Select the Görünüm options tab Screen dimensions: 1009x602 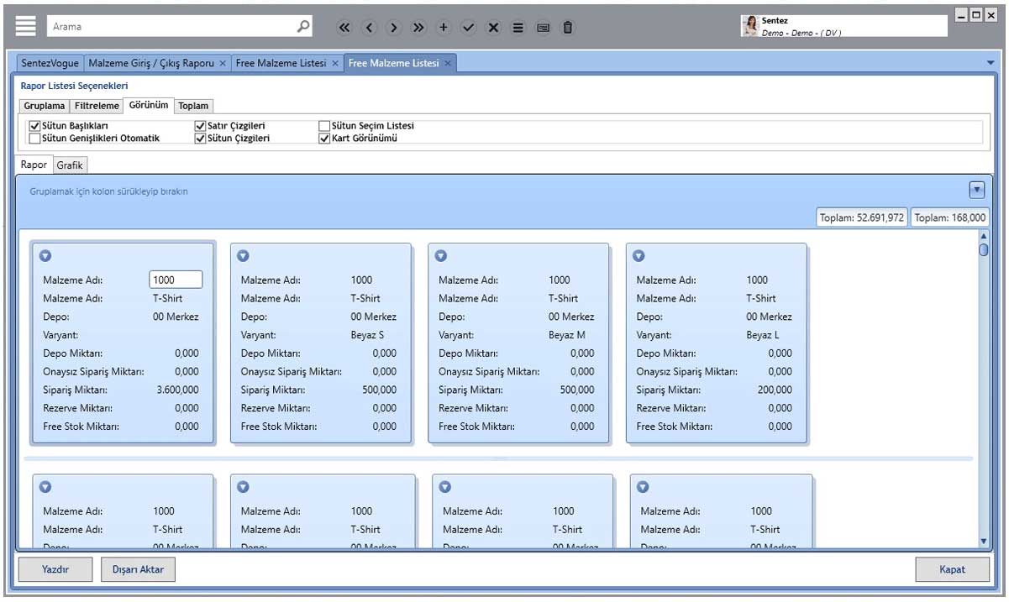149,105
